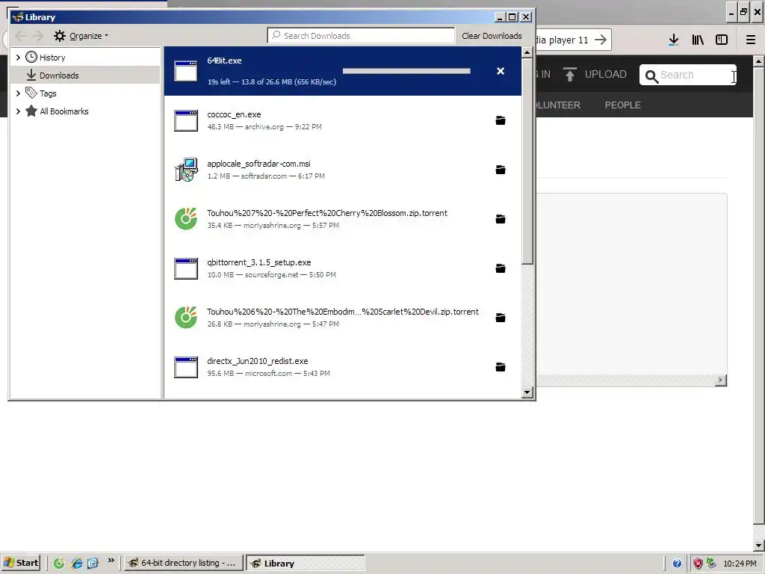Viewport: 765px width, 574px height.
Task: Open containing folder for coccoc_en.exe
Action: (x=500, y=120)
